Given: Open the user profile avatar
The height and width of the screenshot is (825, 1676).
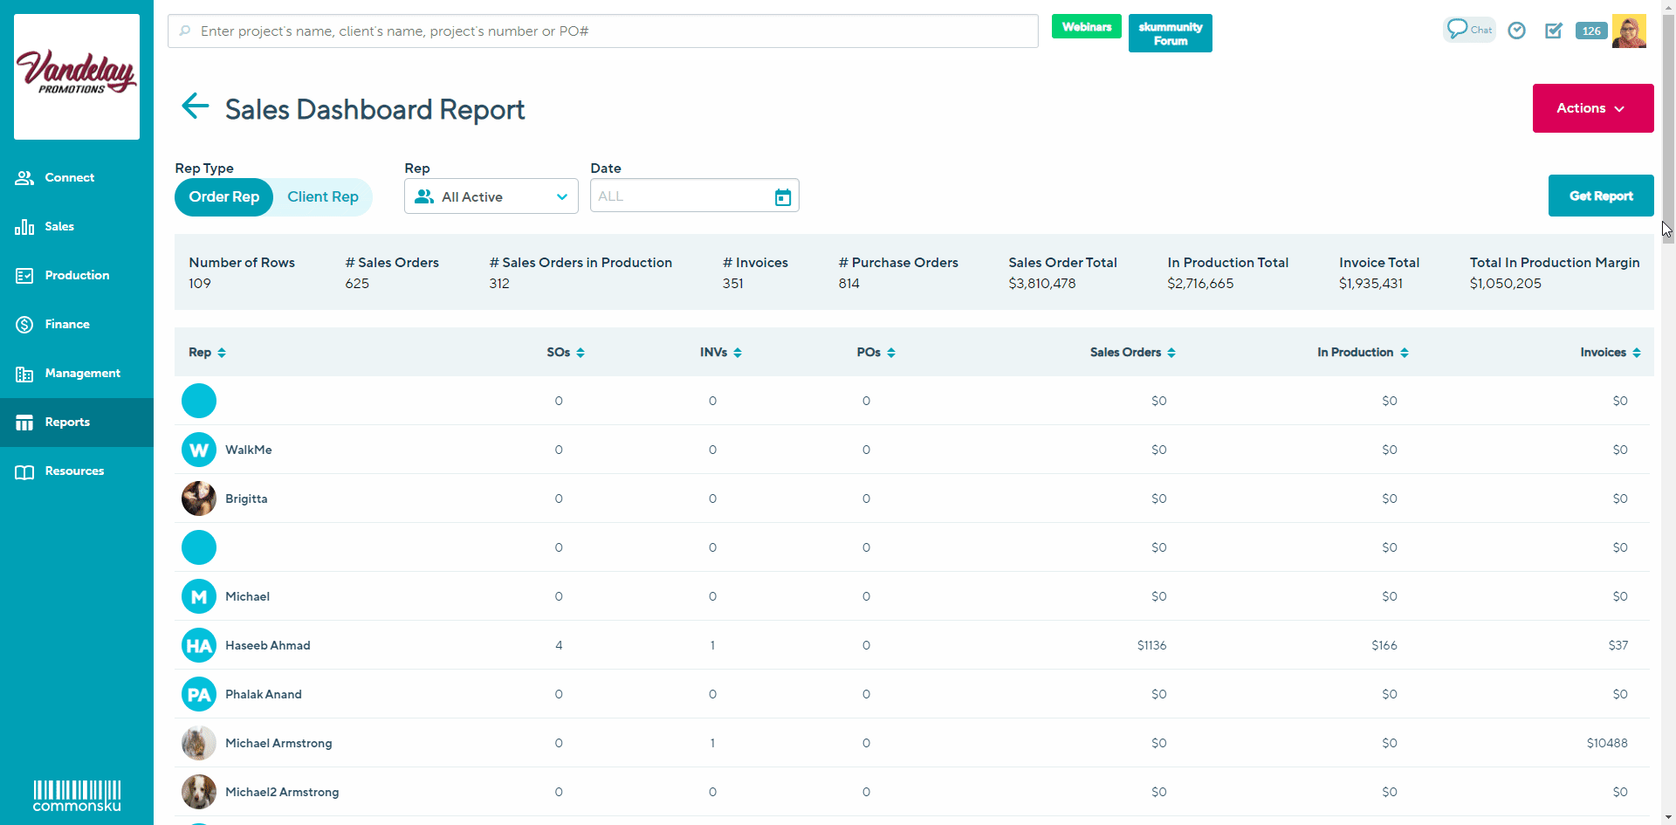Looking at the screenshot, I should click(x=1629, y=31).
